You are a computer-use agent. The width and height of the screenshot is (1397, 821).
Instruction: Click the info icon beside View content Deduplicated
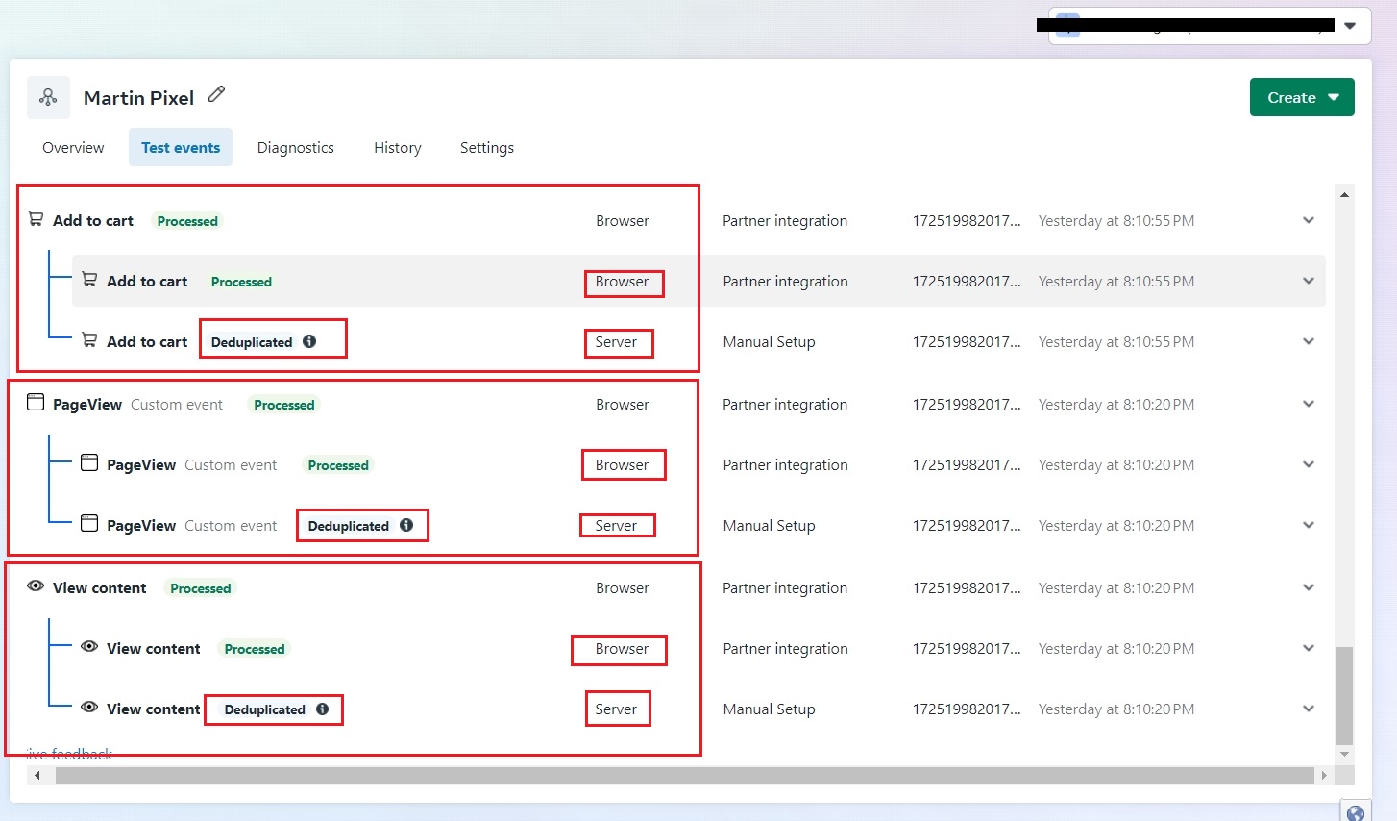pos(323,709)
